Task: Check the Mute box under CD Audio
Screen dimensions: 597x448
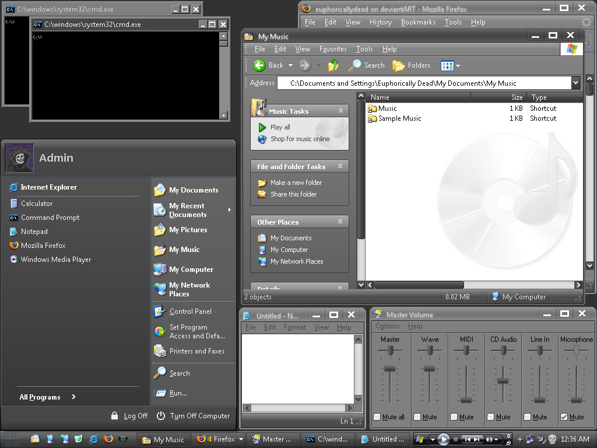Action: point(491,417)
